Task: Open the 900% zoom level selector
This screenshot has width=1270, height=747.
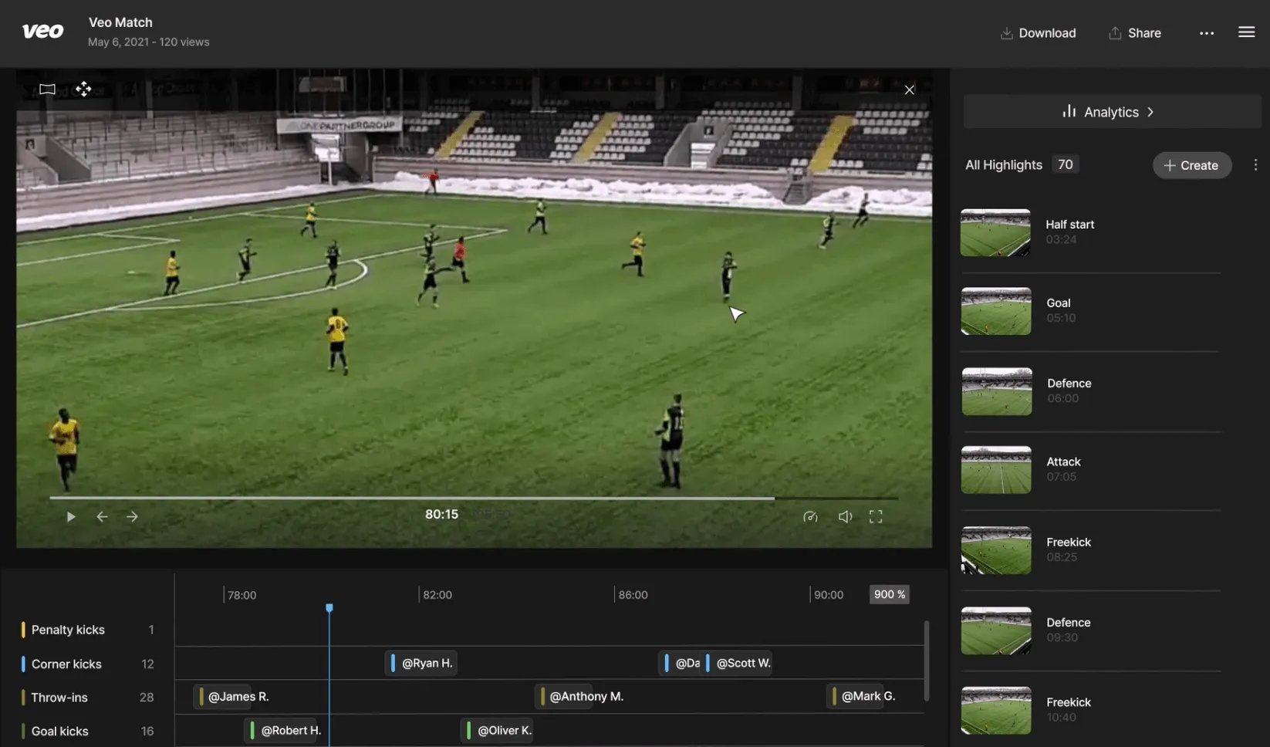Action: [x=889, y=593]
